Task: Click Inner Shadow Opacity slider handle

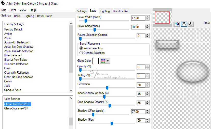Action: pos(104,97)
